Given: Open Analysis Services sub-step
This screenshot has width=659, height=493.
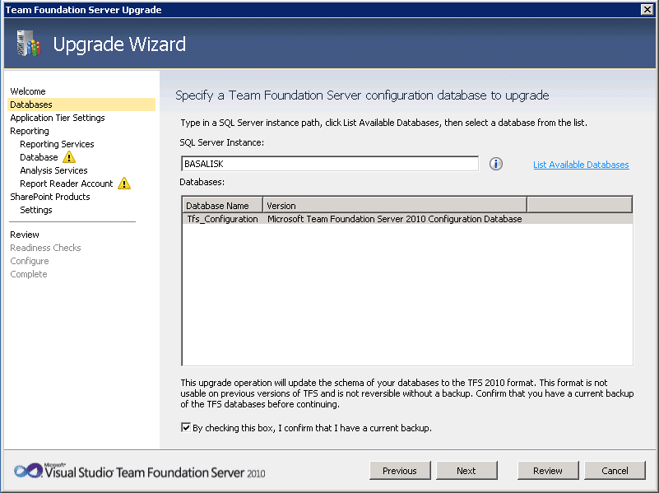Looking at the screenshot, I should [53, 170].
